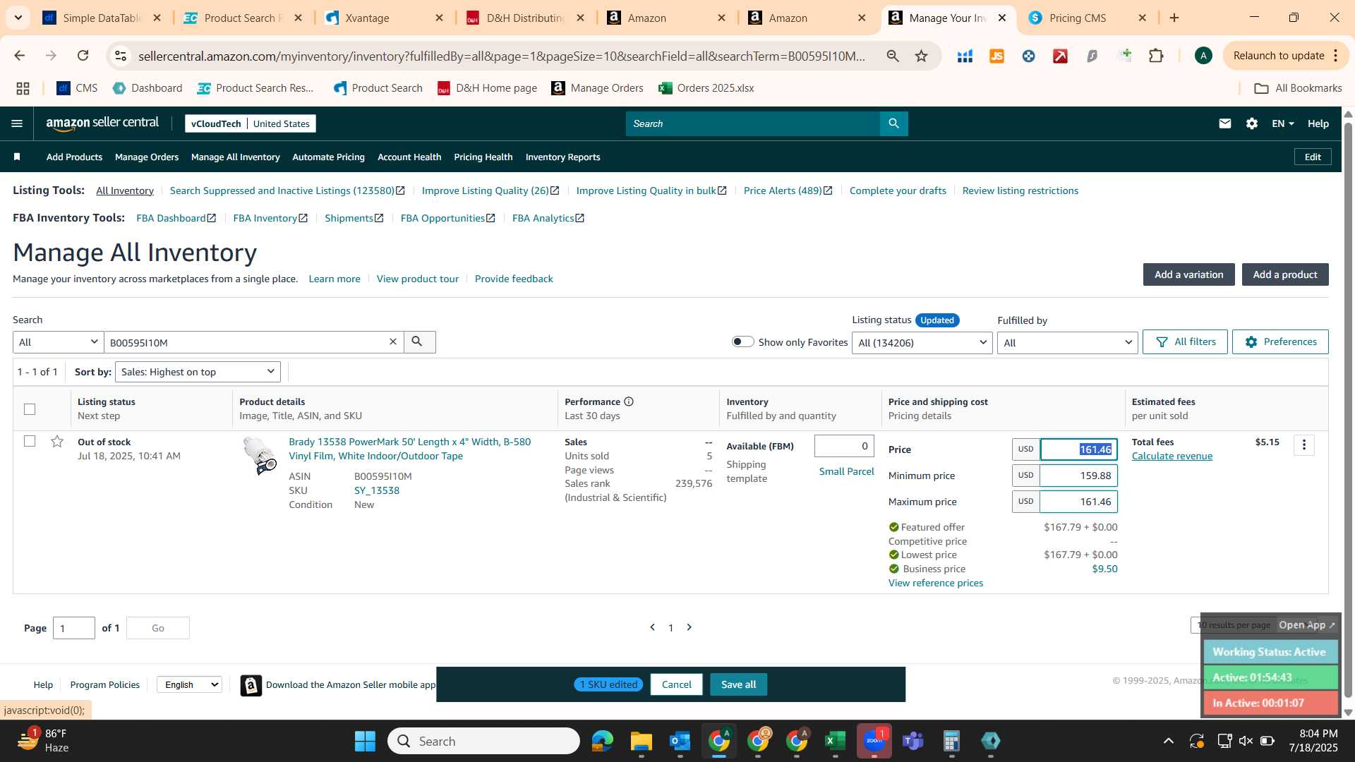Click the Edit navigation button

click(x=1313, y=157)
